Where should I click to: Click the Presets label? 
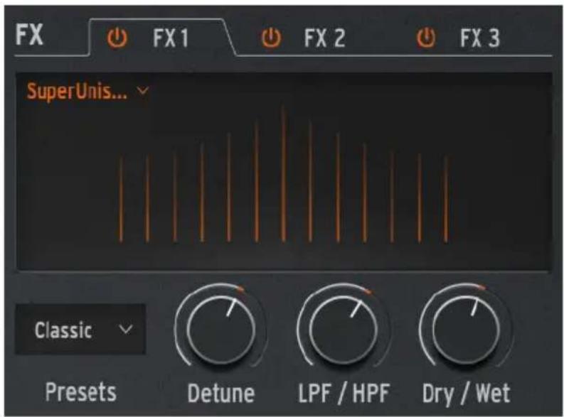[81, 392]
